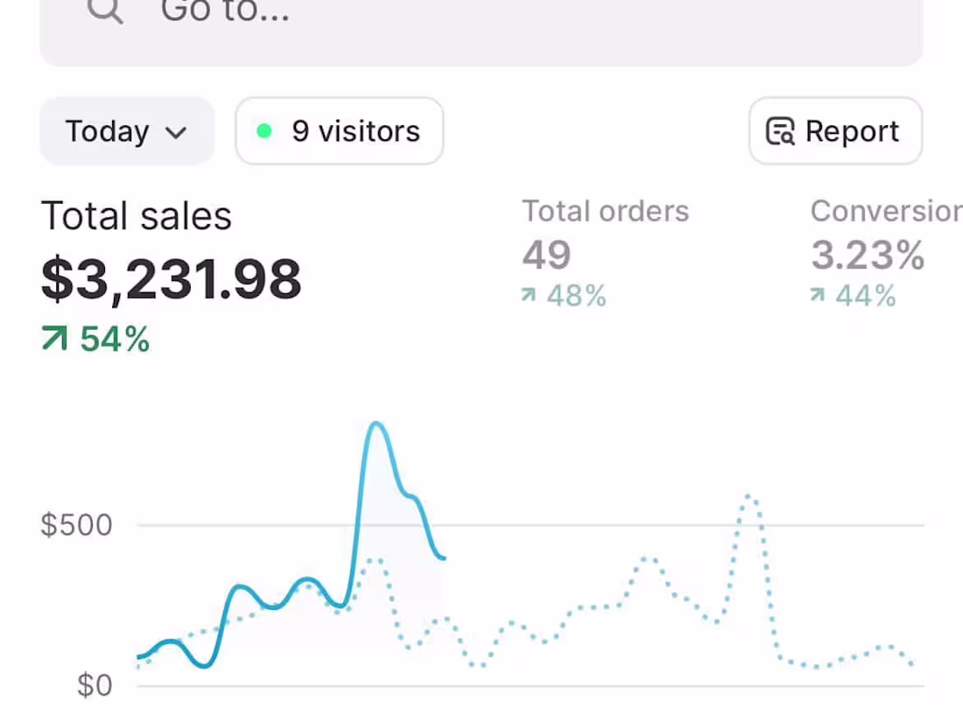
Task: Click the chevron next to Today
Action: [178, 133]
